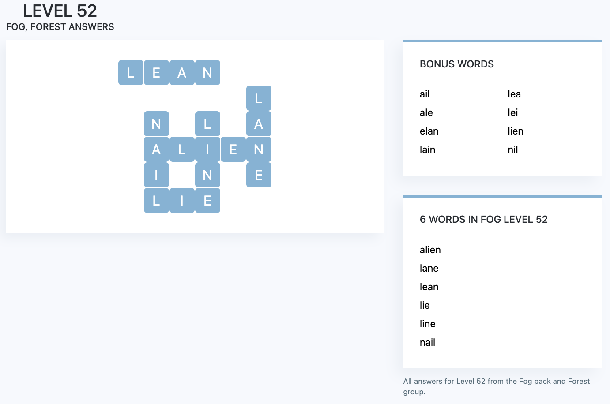Click the bonus word lain

point(427,150)
